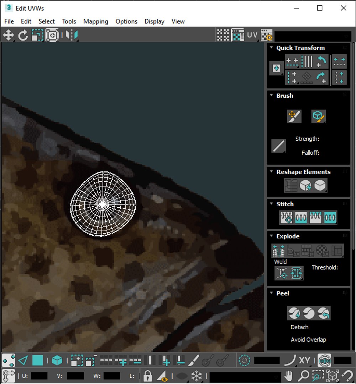Click the U coordinate input field
The image size is (356, 384).
pyautogui.click(x=39, y=376)
